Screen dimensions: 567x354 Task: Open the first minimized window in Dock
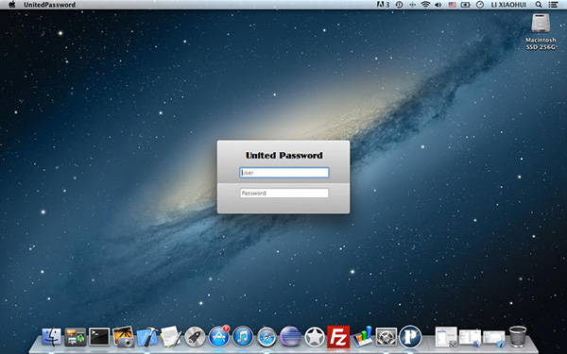coord(446,337)
